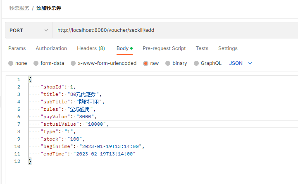Expand the JSON format dropdown

pyautogui.click(x=241, y=63)
